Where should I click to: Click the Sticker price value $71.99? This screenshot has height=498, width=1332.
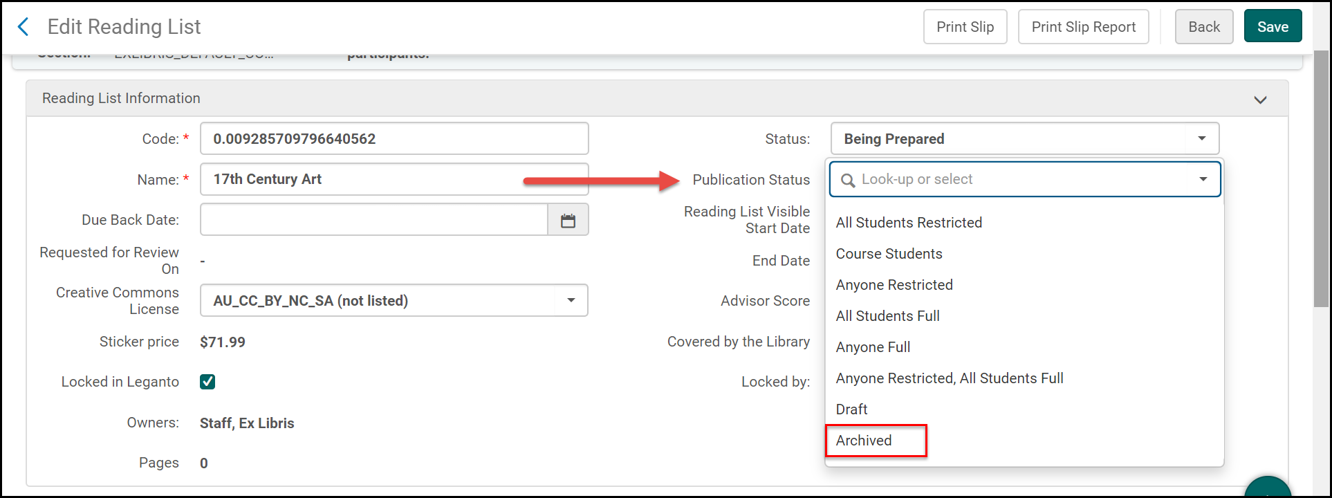[x=223, y=342]
